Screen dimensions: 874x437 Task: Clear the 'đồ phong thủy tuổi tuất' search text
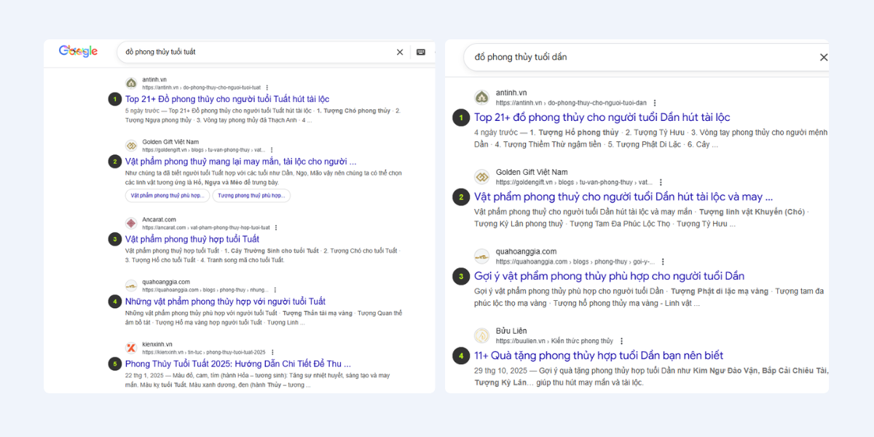pyautogui.click(x=400, y=52)
